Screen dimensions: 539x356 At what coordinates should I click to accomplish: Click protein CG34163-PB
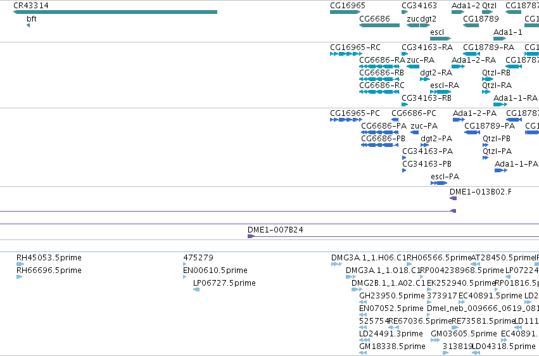[427, 164]
